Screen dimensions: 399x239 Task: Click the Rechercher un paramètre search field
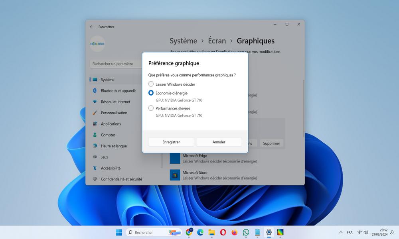[116, 64]
